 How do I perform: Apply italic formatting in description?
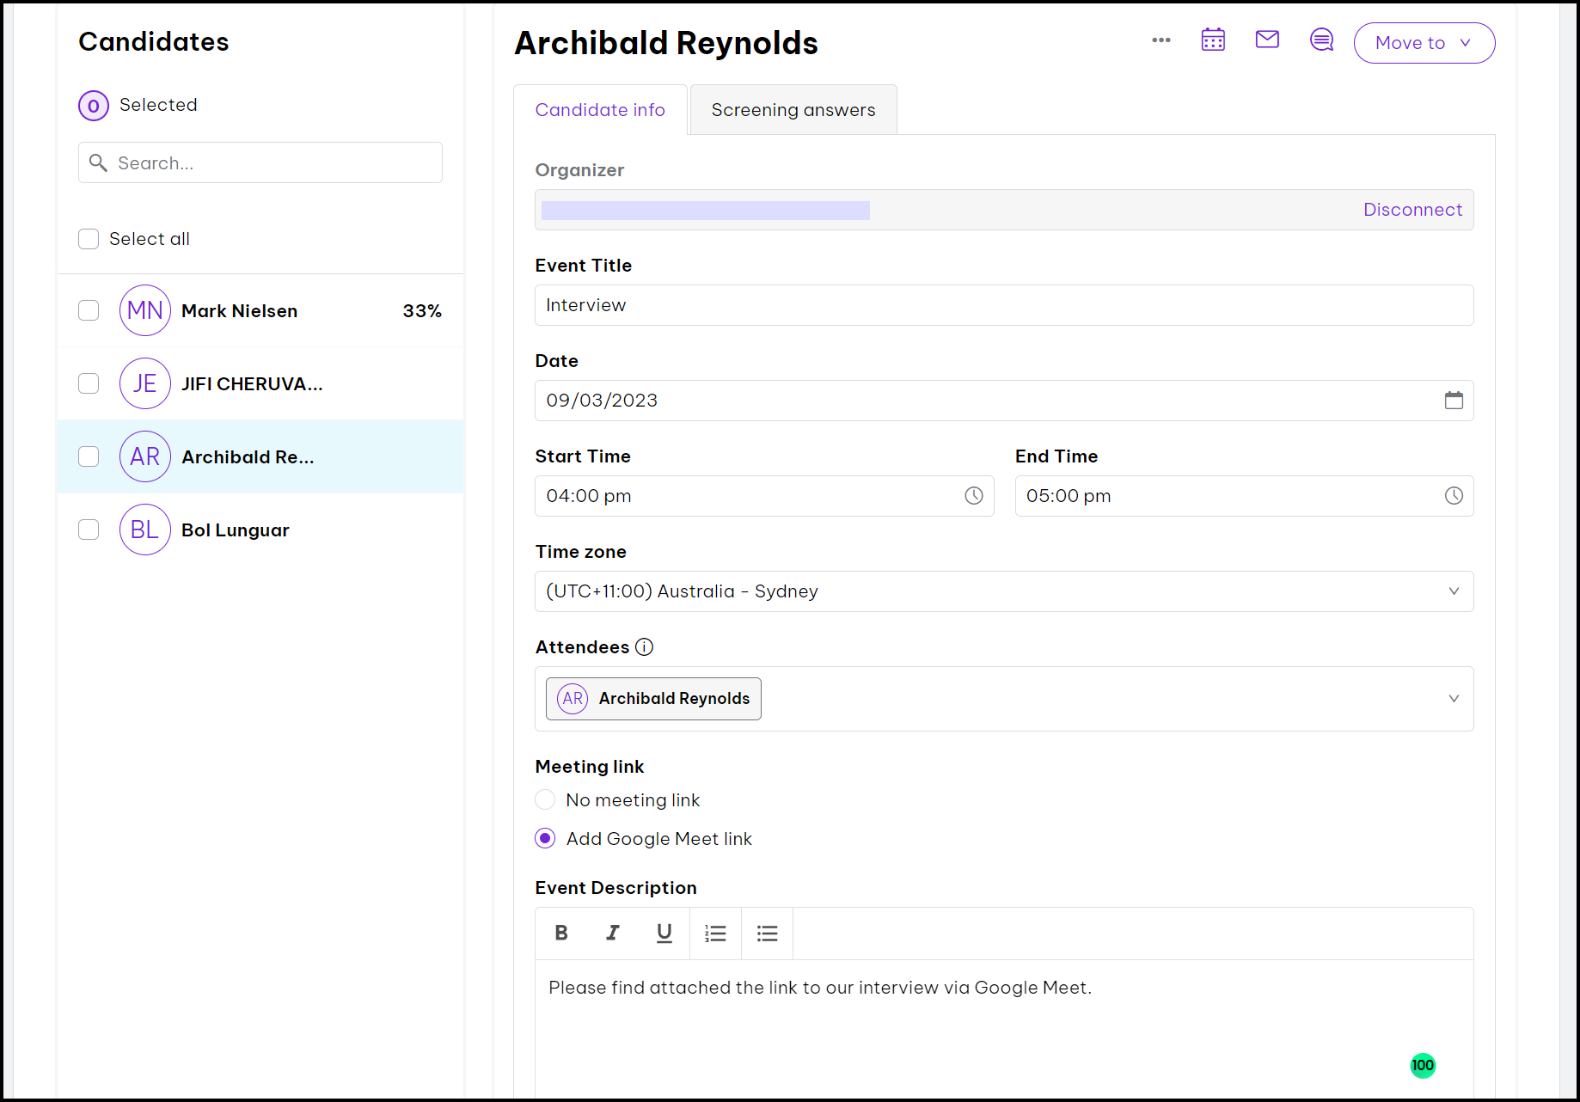coord(612,934)
